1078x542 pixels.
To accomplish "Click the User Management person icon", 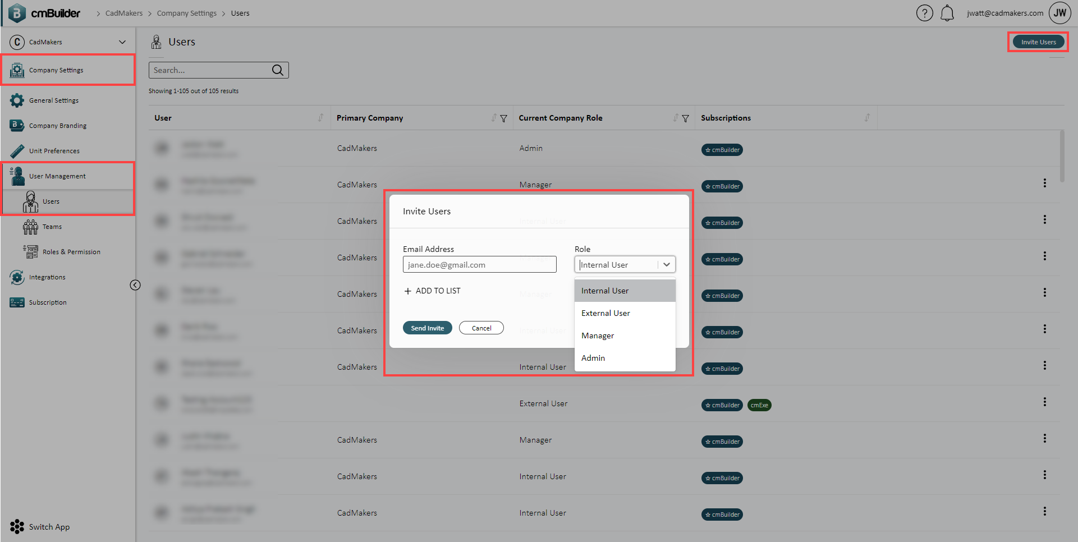I will pyautogui.click(x=17, y=176).
